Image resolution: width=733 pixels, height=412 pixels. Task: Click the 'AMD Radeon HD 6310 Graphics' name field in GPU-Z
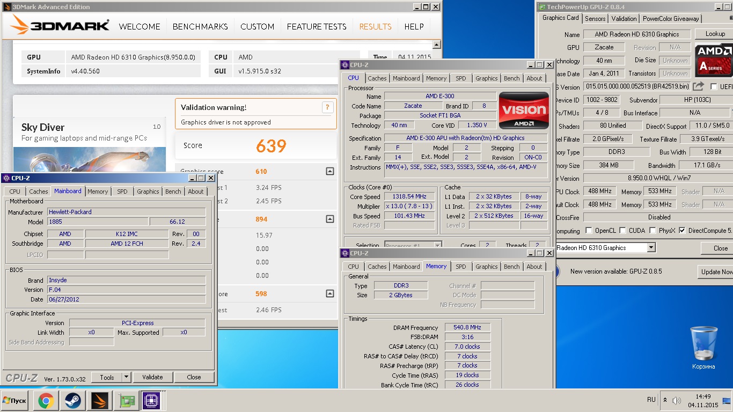click(x=636, y=34)
